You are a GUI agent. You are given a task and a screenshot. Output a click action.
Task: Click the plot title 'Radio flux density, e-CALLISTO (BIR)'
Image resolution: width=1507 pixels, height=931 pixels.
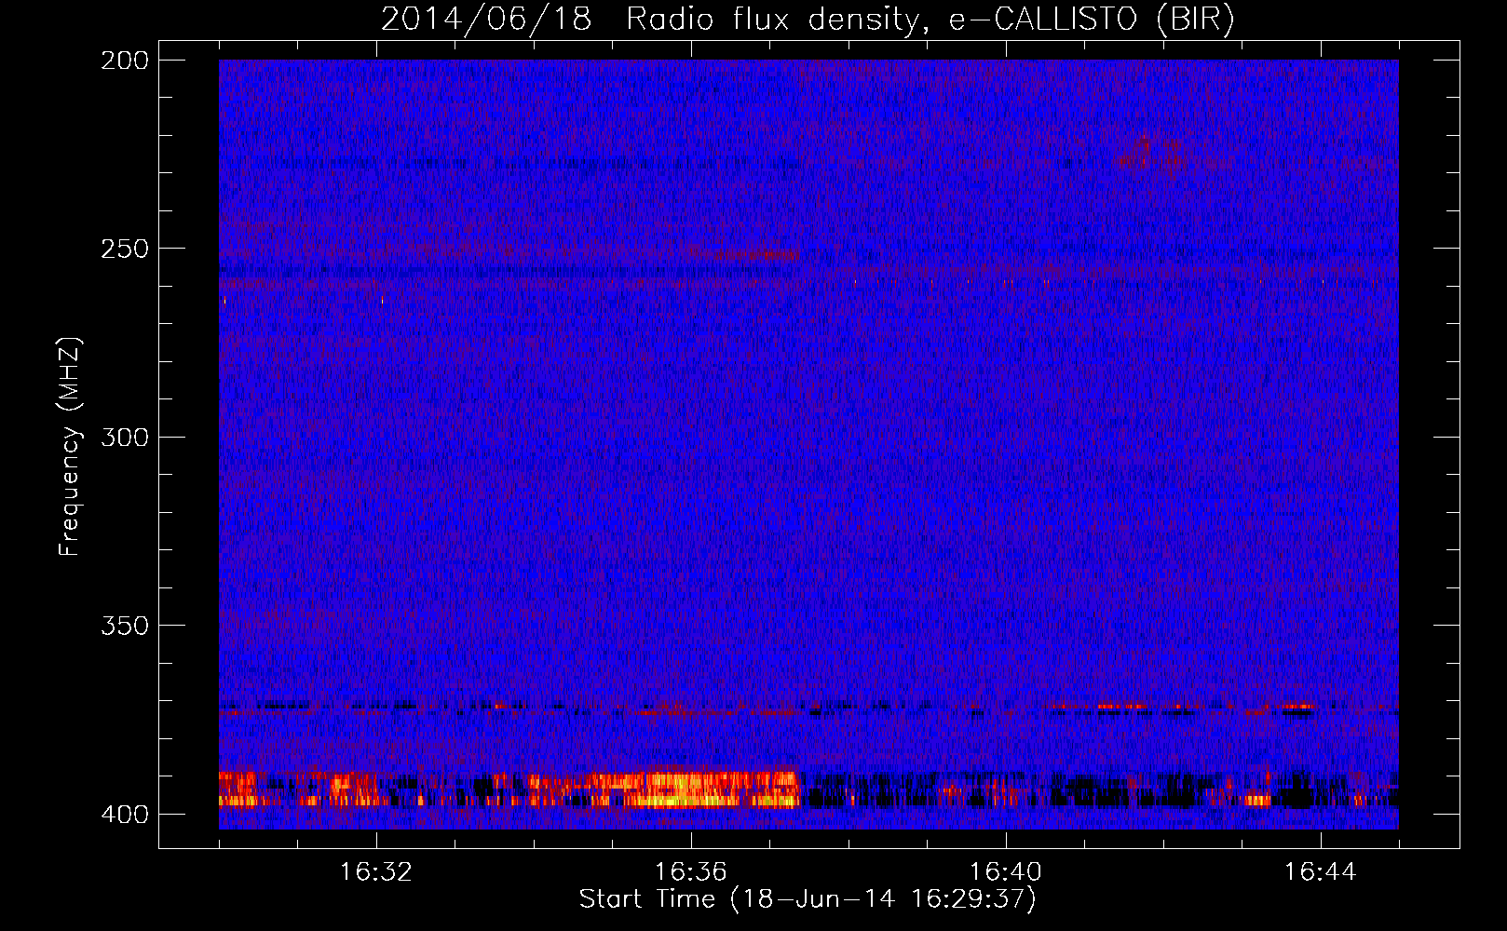930,20
